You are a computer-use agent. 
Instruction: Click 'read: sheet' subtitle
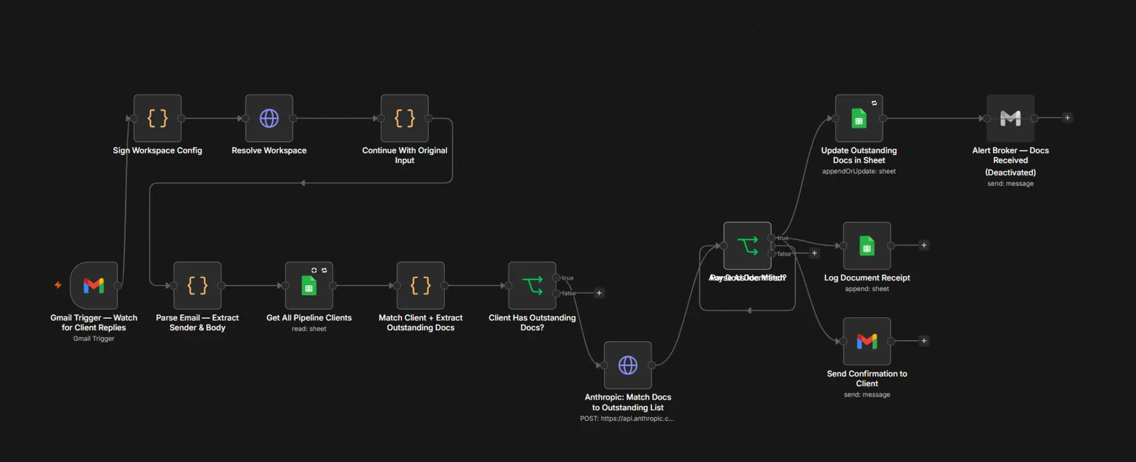[x=309, y=329]
